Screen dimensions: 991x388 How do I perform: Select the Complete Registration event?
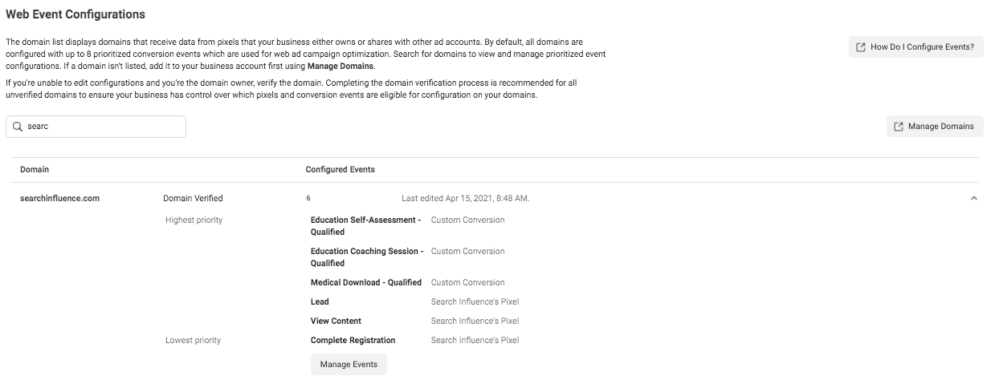pyautogui.click(x=353, y=340)
